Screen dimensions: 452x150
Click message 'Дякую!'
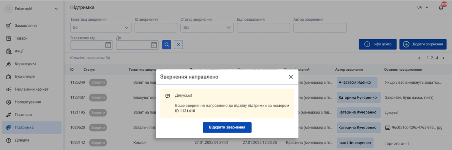(x=391, y=113)
